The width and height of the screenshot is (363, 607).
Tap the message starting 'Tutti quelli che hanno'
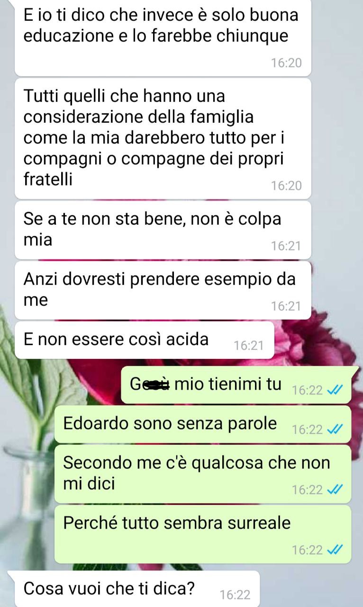pos(163,138)
